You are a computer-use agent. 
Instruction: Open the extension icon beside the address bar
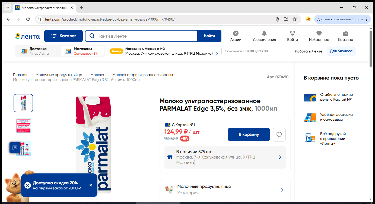[x=308, y=19]
